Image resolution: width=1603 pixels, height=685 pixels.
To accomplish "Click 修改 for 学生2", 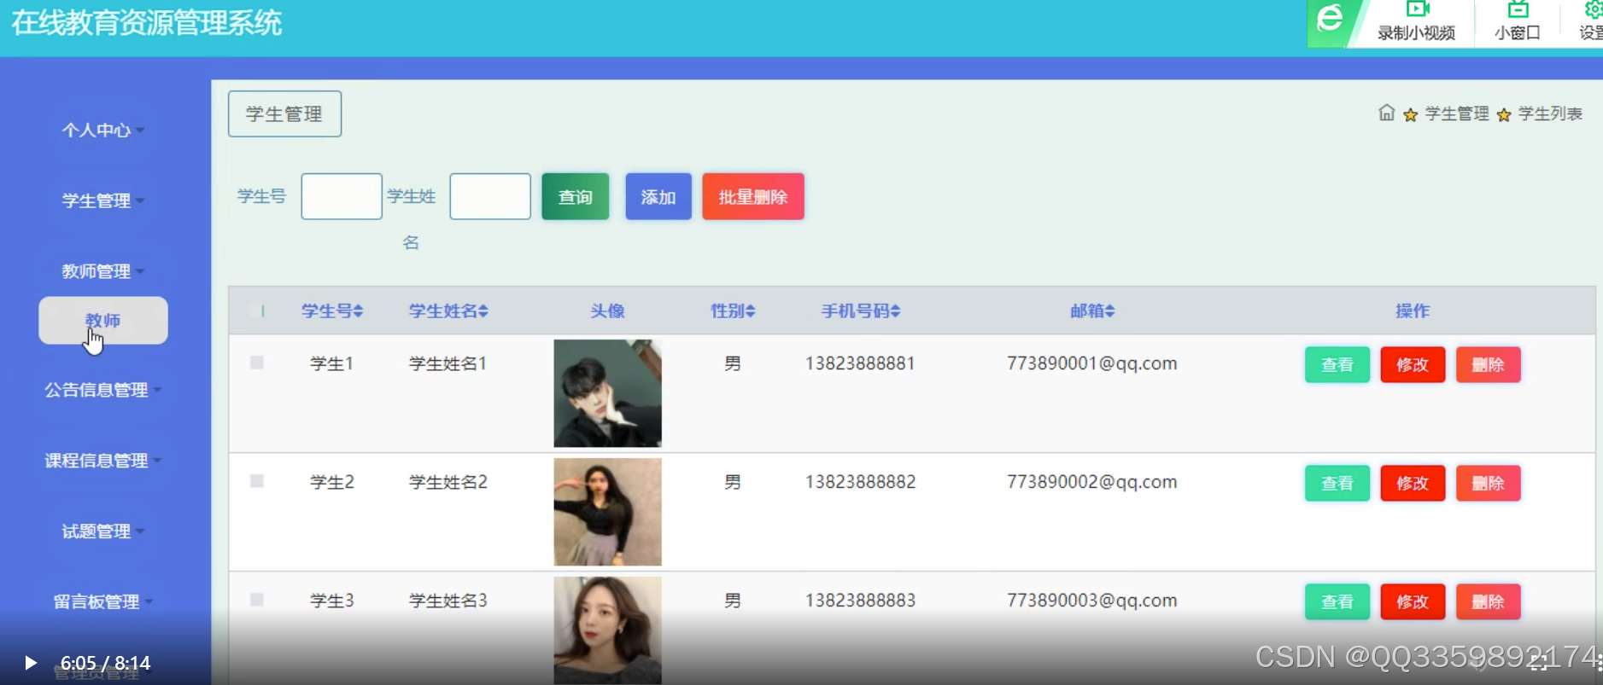I will pos(1413,484).
